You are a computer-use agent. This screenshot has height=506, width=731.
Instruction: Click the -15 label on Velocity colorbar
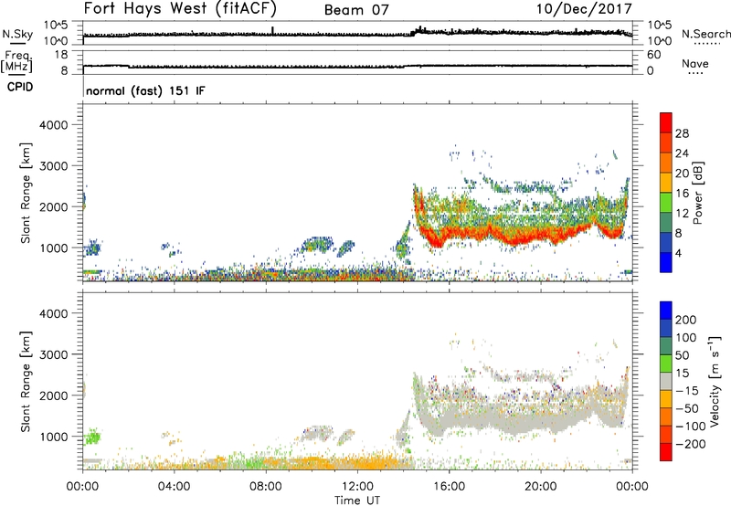point(686,391)
